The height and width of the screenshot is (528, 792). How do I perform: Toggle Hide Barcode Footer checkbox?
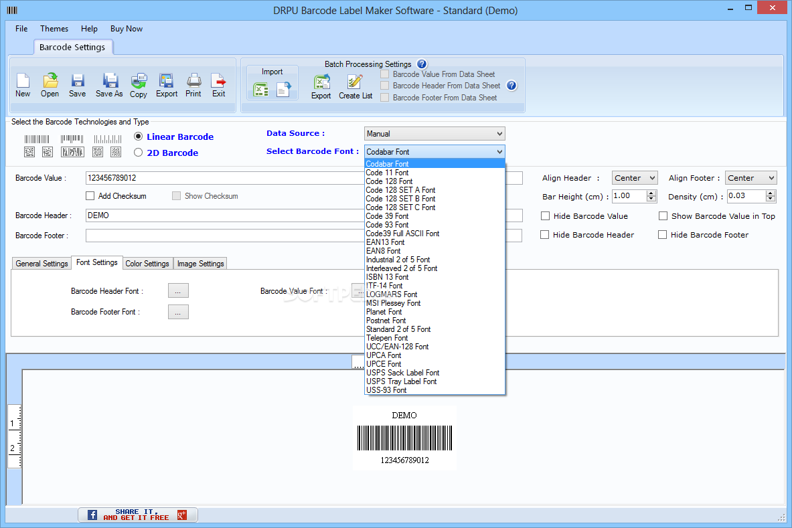tap(662, 235)
